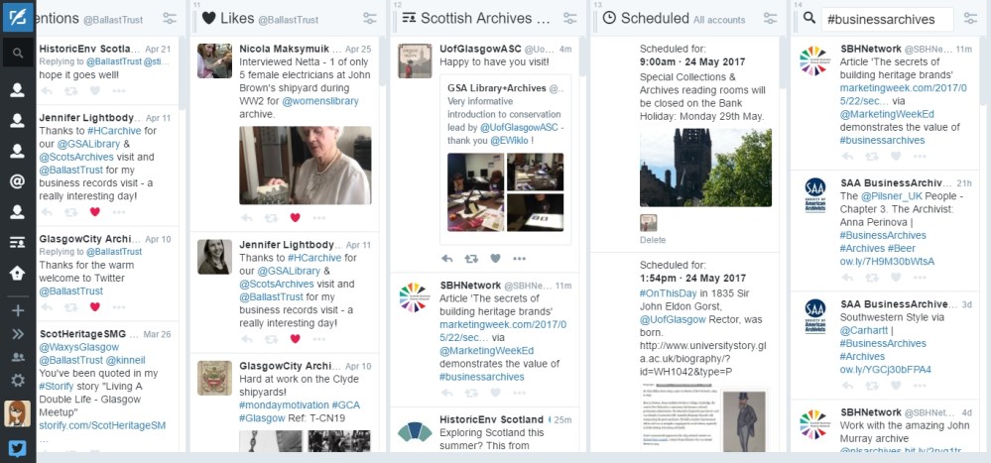991x463 pixels.
Task: Delete the 9:00am scheduled tweet
Action: pyautogui.click(x=653, y=240)
